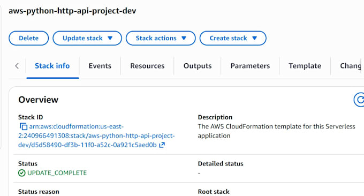Image resolution: width=364 pixels, height=196 pixels.
Task: Switch to the Stack info tab
Action: [52, 66]
